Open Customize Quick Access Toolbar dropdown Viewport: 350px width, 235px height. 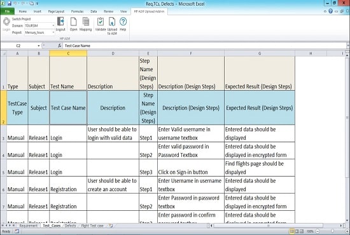click(x=38, y=4)
